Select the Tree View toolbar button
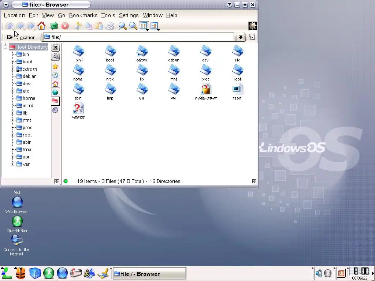Screen dimensions: 375x281 (x=155, y=26)
